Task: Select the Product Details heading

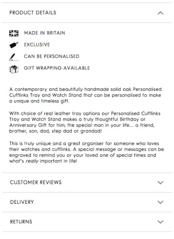Action: click(33, 13)
